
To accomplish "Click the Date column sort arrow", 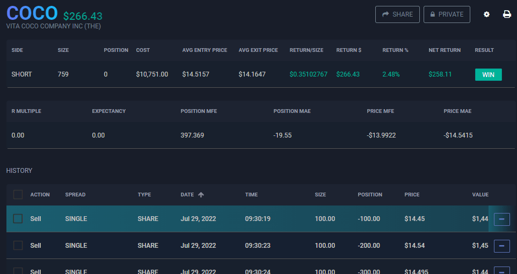I will [x=201, y=195].
